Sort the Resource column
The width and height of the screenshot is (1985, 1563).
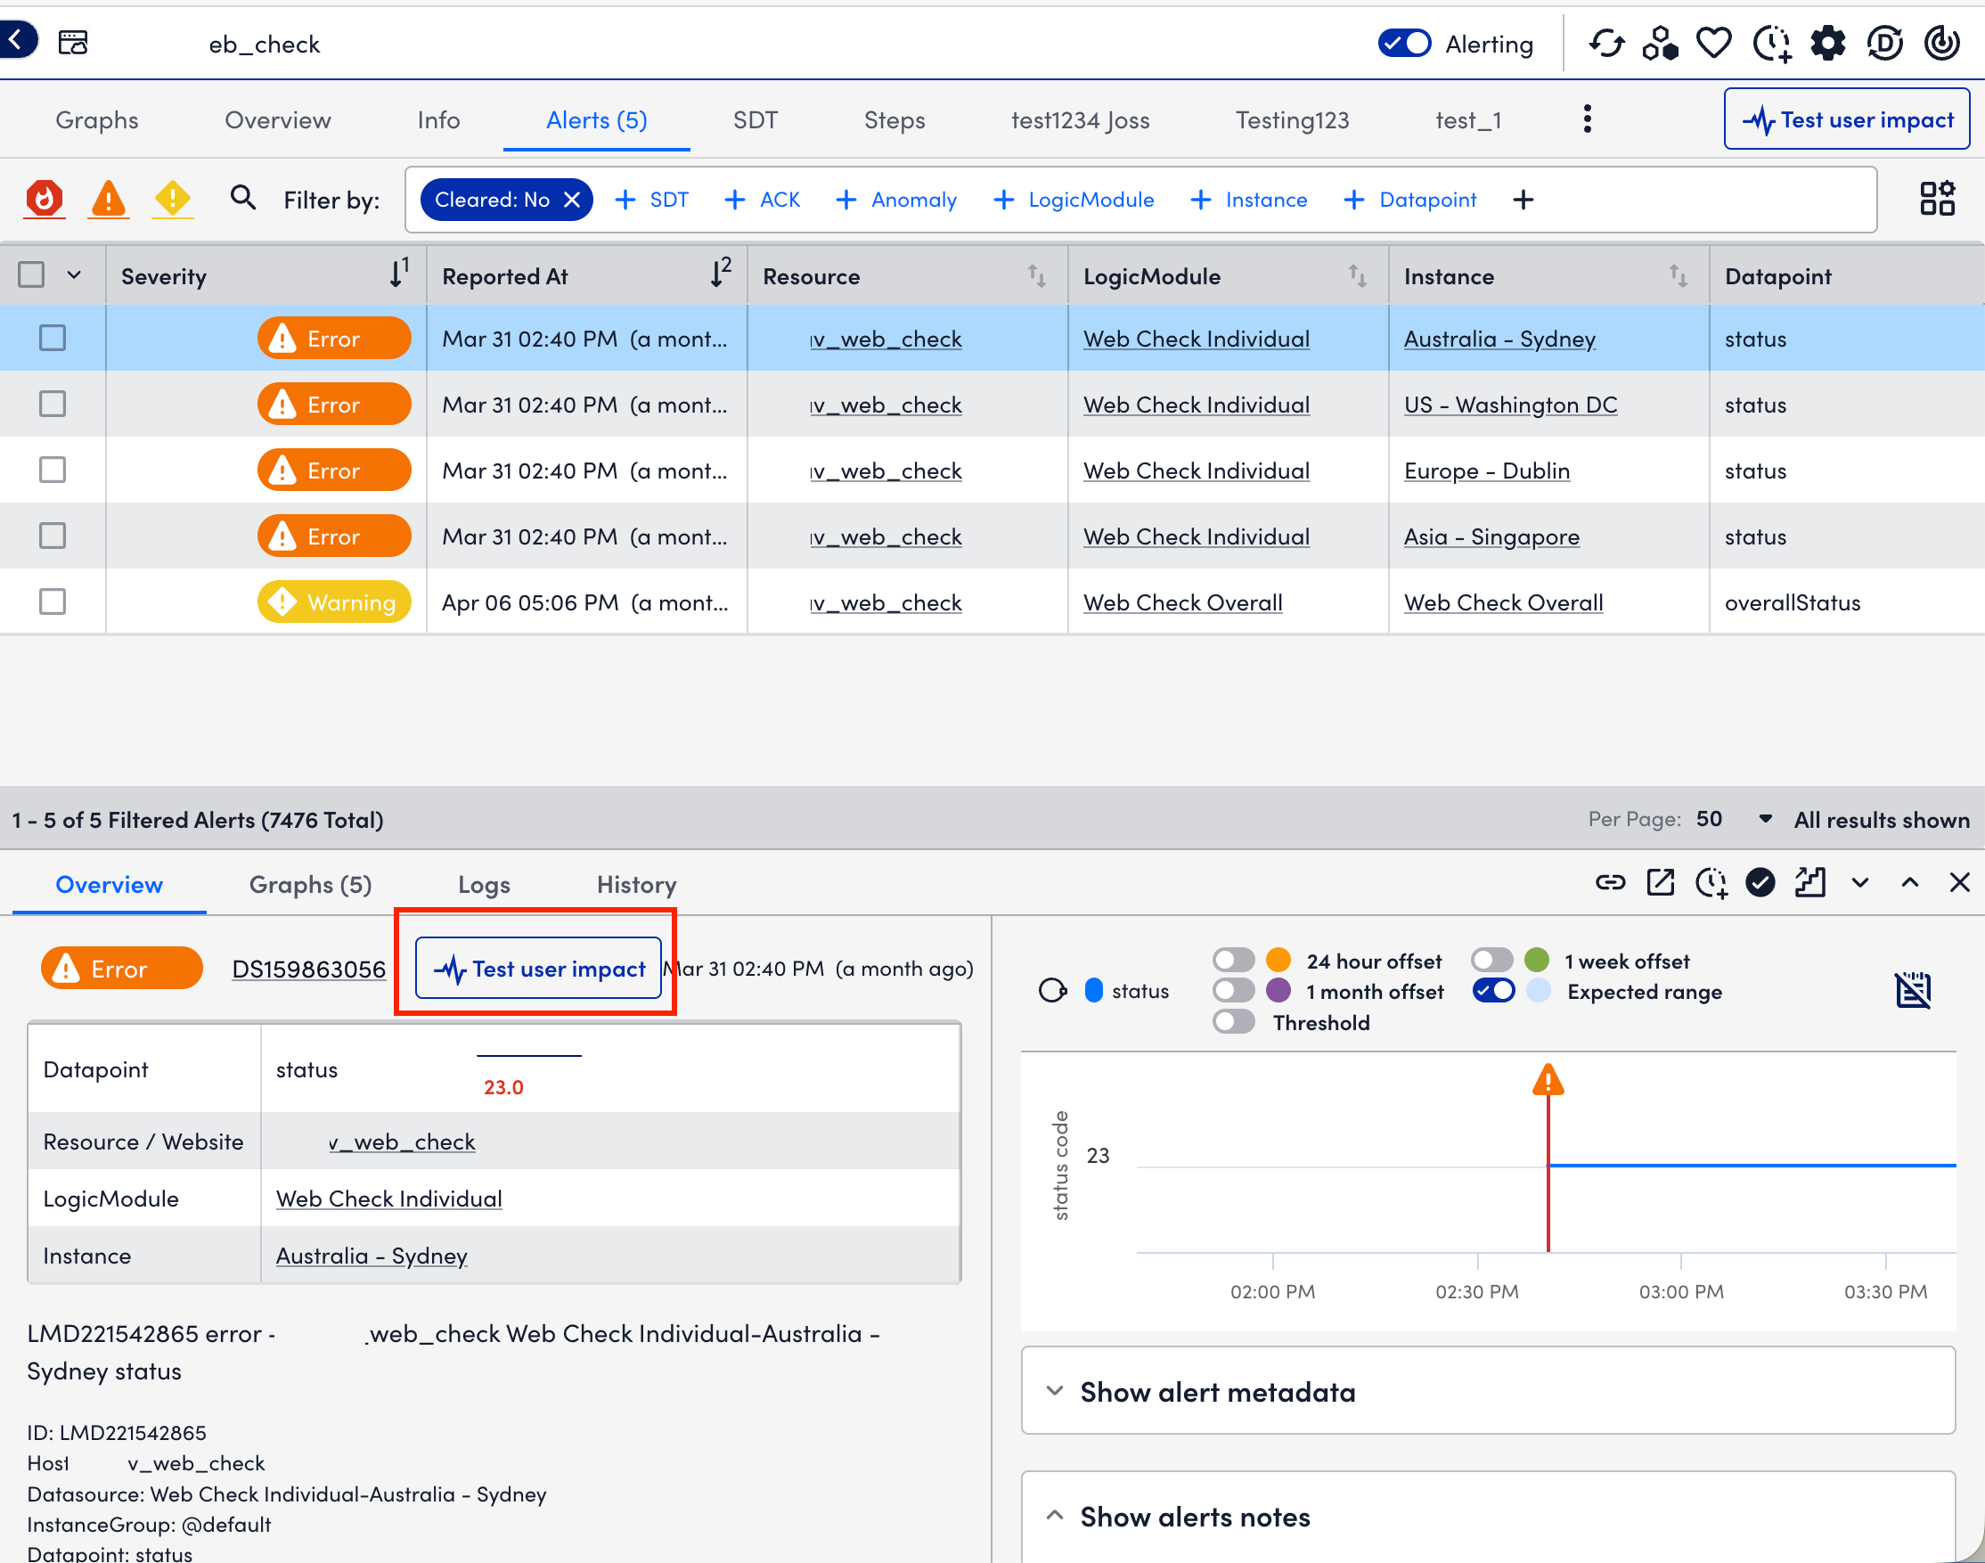1036,274
